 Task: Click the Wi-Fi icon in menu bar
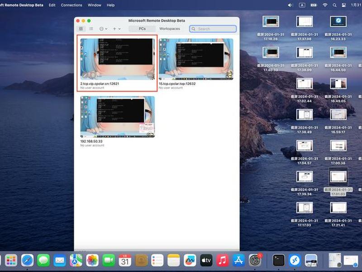[325, 5]
